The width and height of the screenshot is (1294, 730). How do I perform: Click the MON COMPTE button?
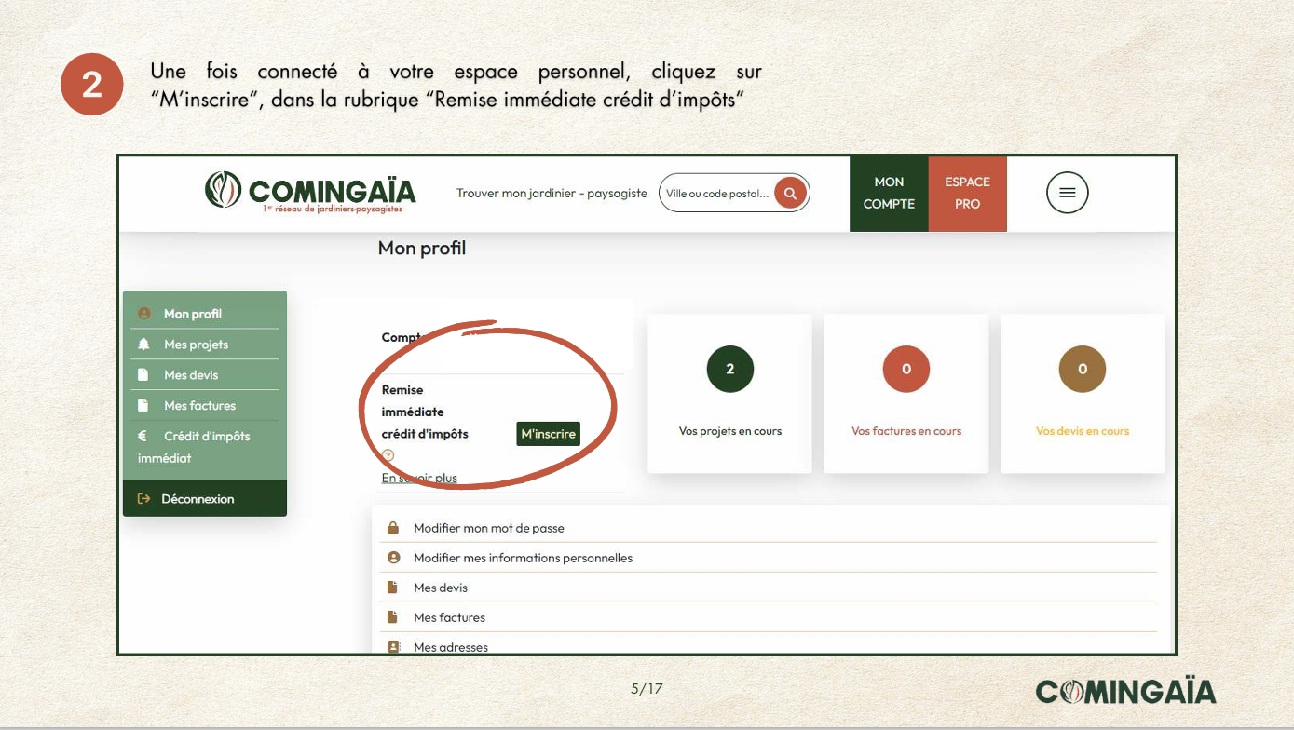[x=889, y=193]
